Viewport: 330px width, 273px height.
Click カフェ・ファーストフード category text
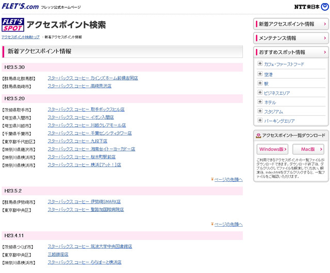(284, 64)
